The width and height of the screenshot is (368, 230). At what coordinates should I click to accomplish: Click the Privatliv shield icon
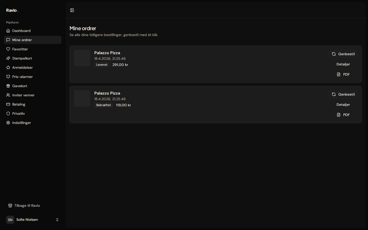[8, 113]
